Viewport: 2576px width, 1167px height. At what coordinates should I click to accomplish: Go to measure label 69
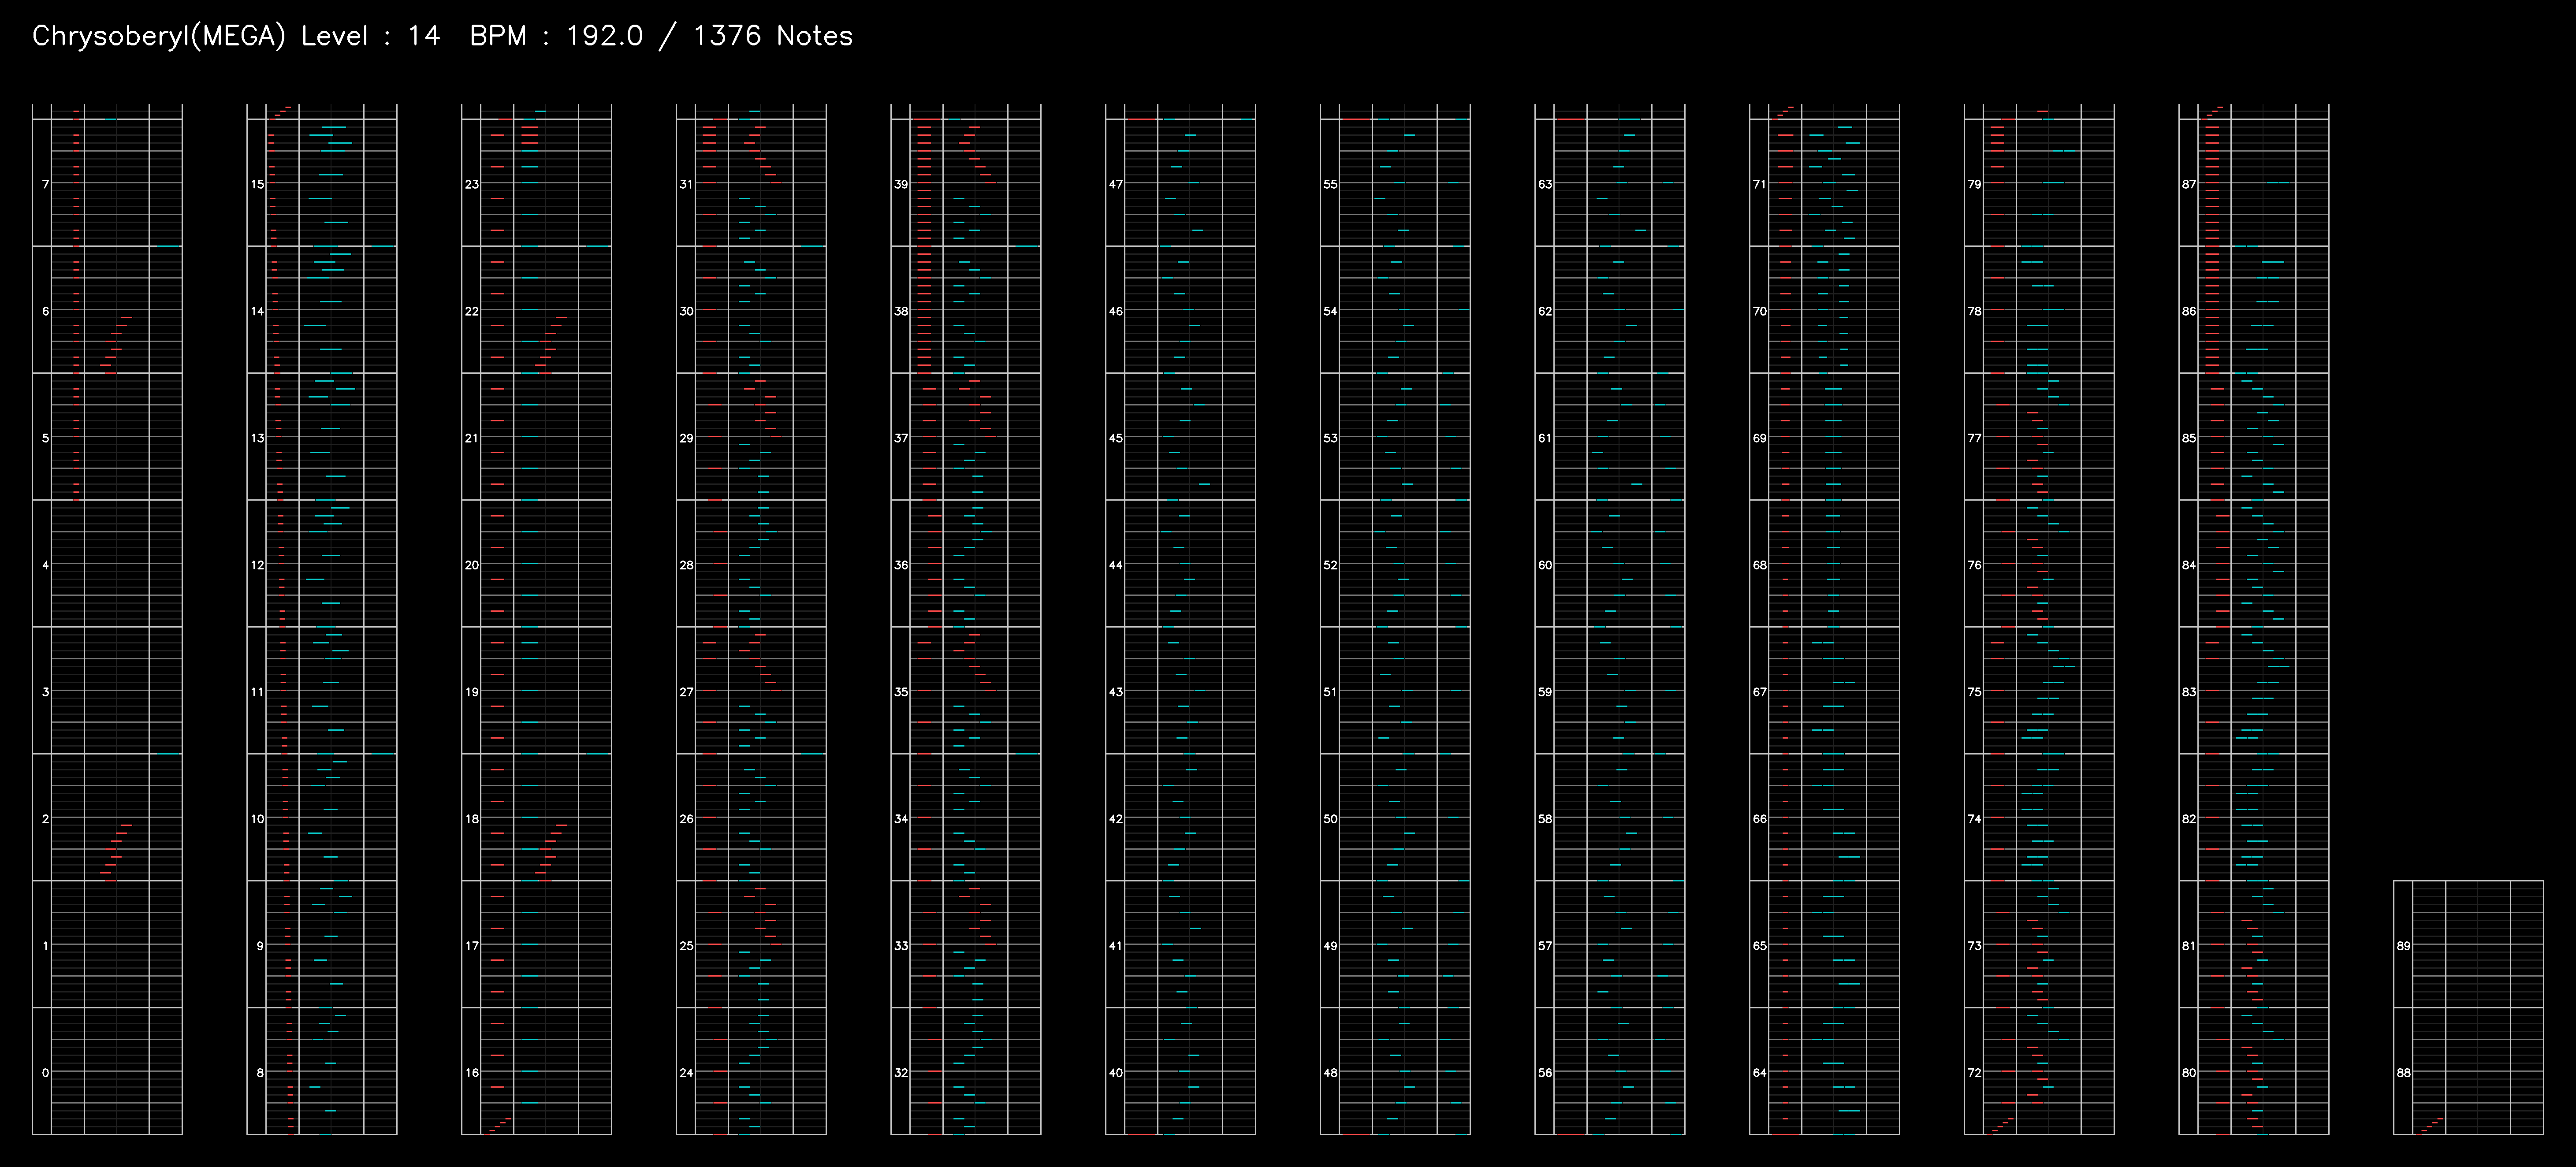coord(1760,438)
